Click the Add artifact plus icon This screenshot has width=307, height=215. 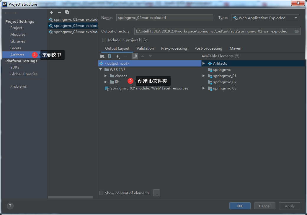pyautogui.click(x=52, y=12)
